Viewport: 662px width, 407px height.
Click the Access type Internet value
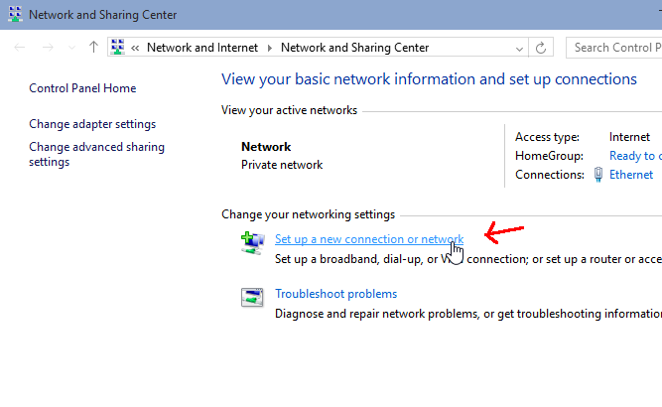(629, 137)
